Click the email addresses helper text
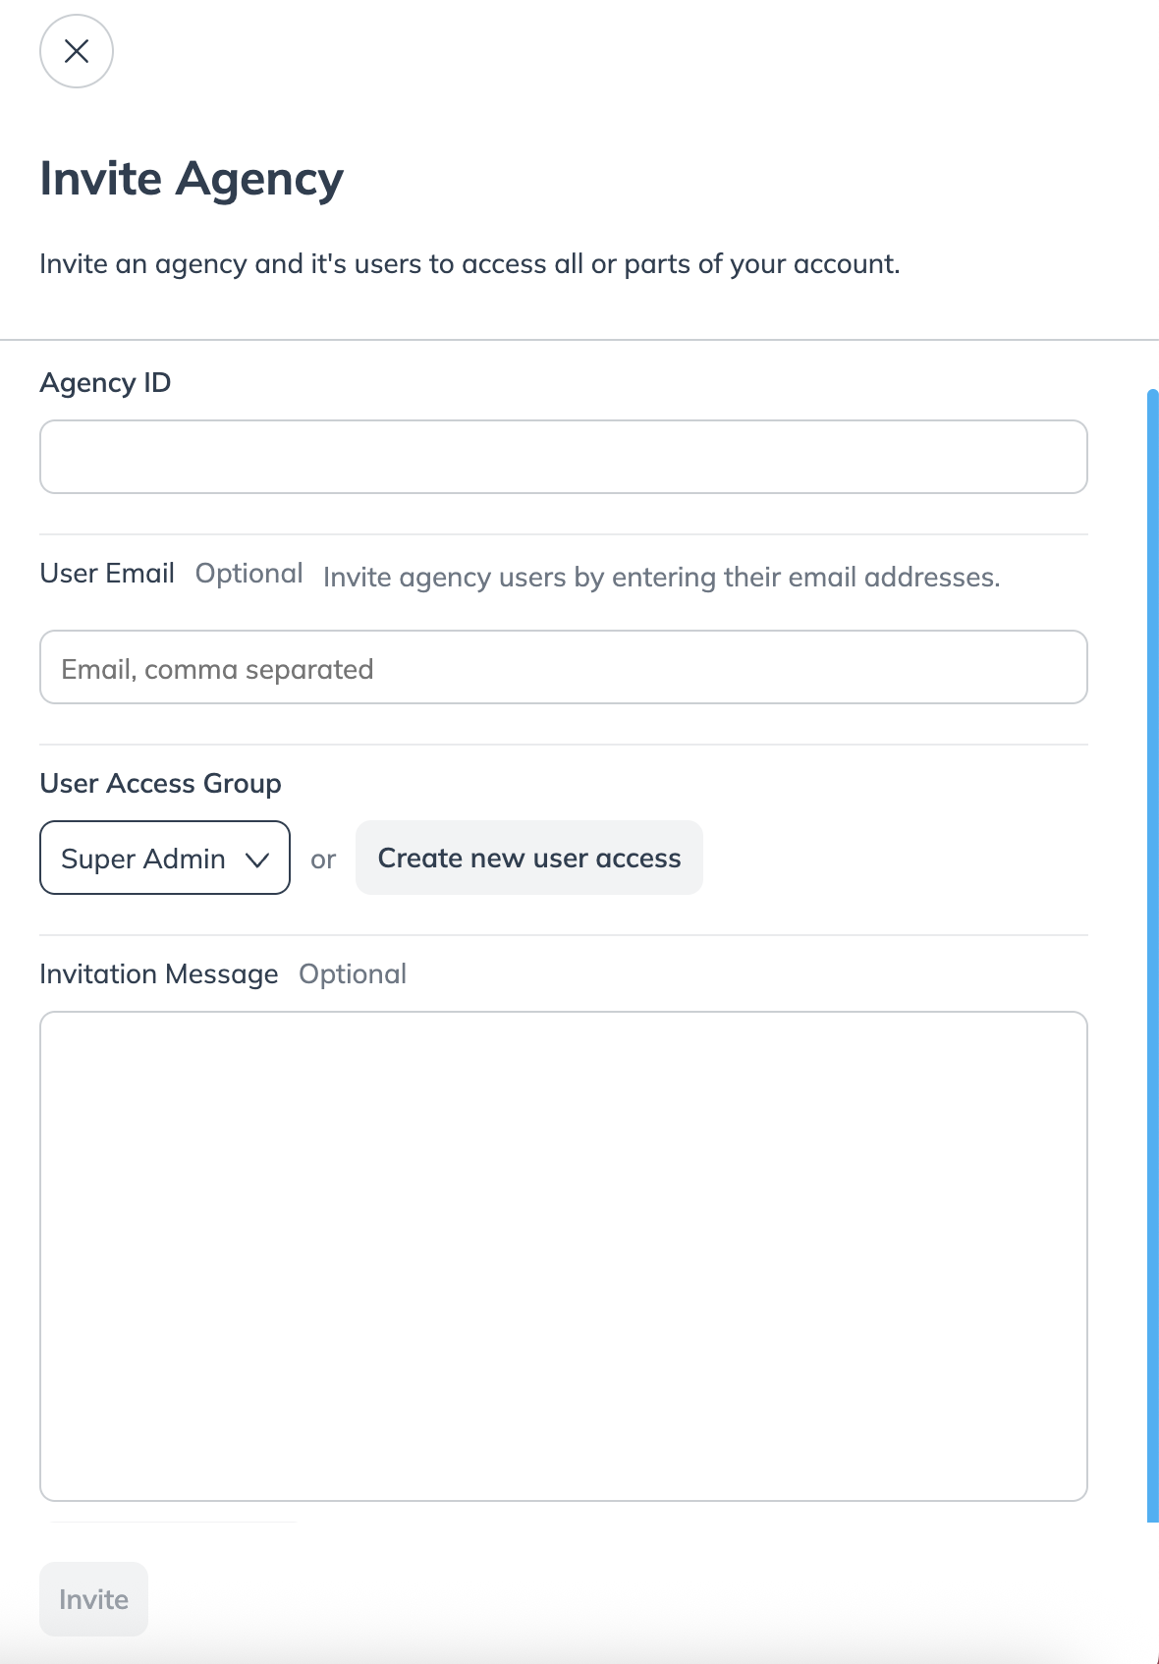The width and height of the screenshot is (1159, 1664). coord(661,578)
